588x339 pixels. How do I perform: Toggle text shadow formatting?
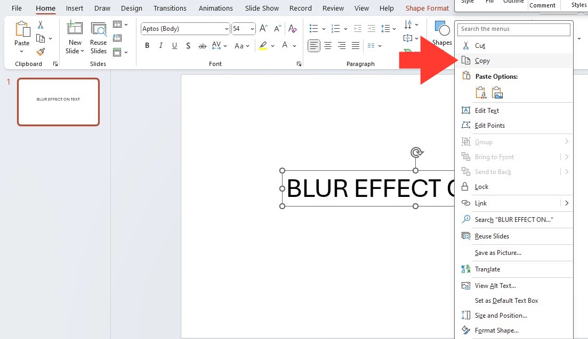point(188,46)
